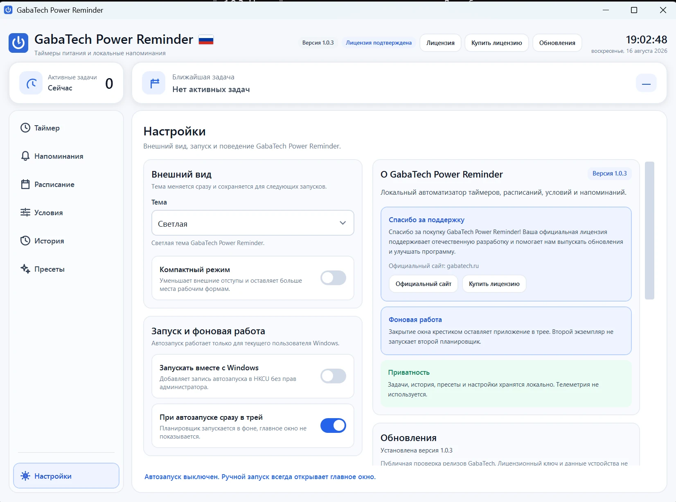The height and width of the screenshot is (502, 676).
Task: Disable При автозапуске сразу в трей switch
Action: click(333, 425)
